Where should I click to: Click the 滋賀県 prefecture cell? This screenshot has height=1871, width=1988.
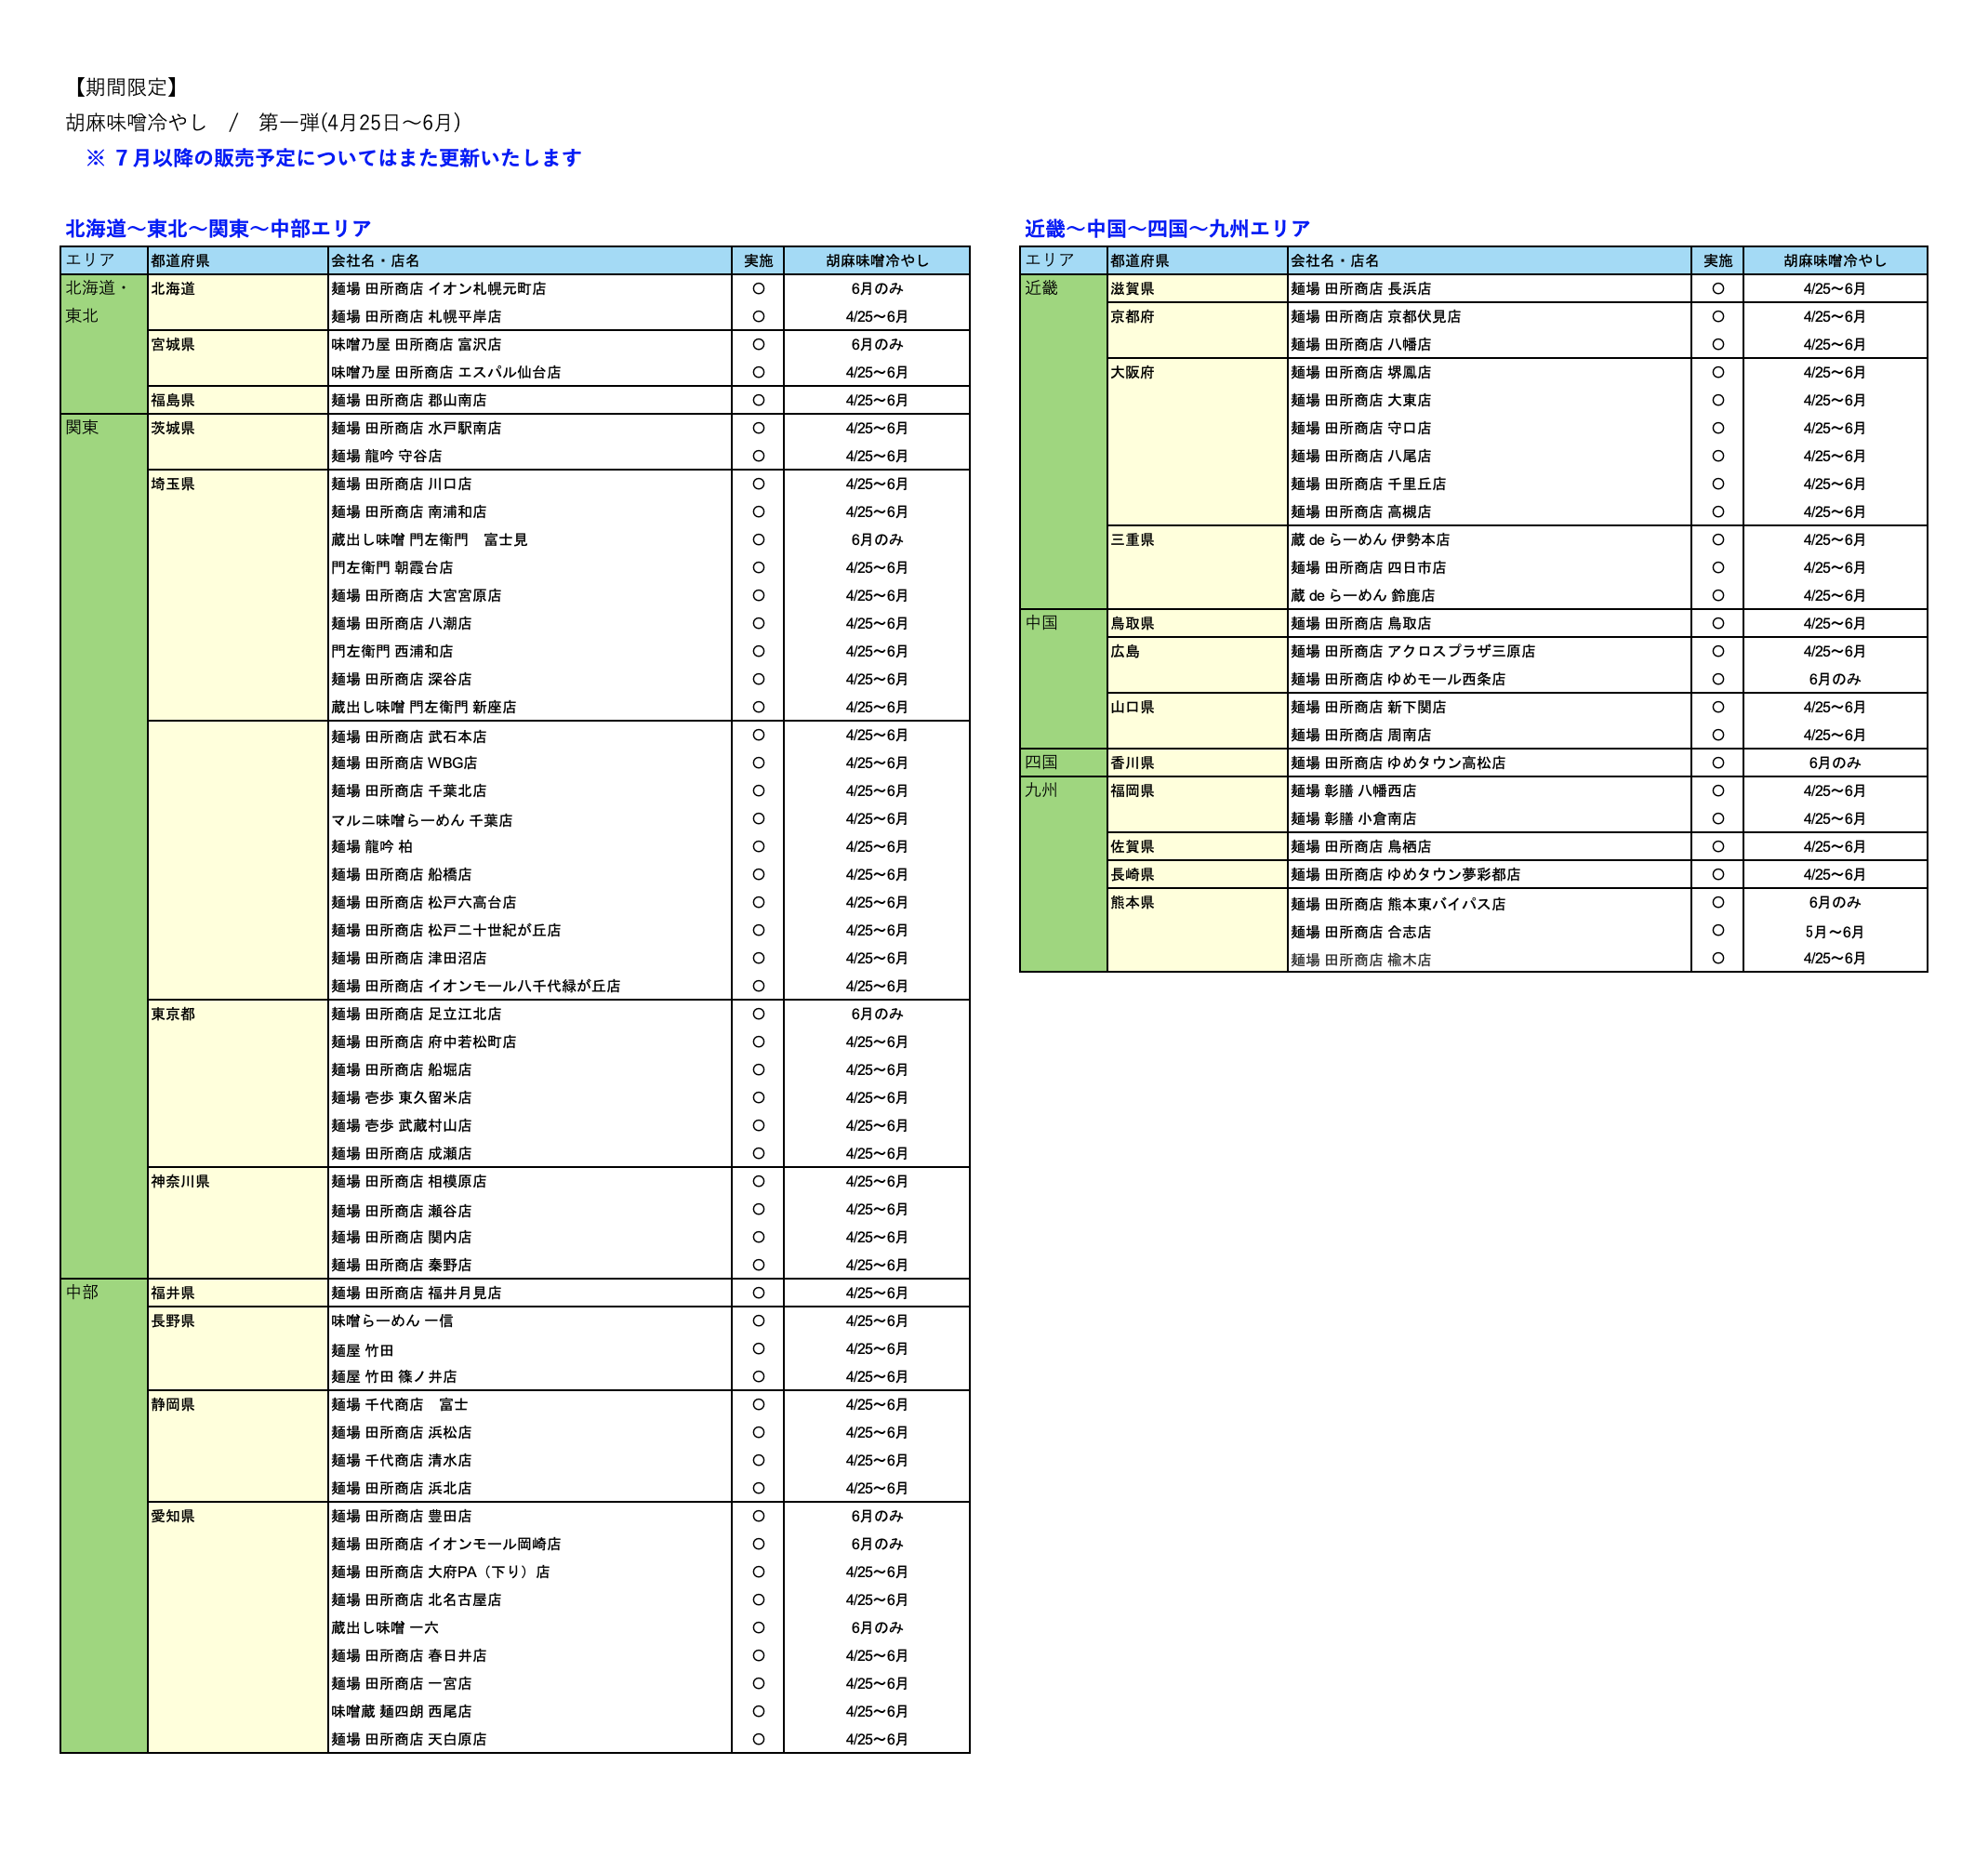point(1197,288)
